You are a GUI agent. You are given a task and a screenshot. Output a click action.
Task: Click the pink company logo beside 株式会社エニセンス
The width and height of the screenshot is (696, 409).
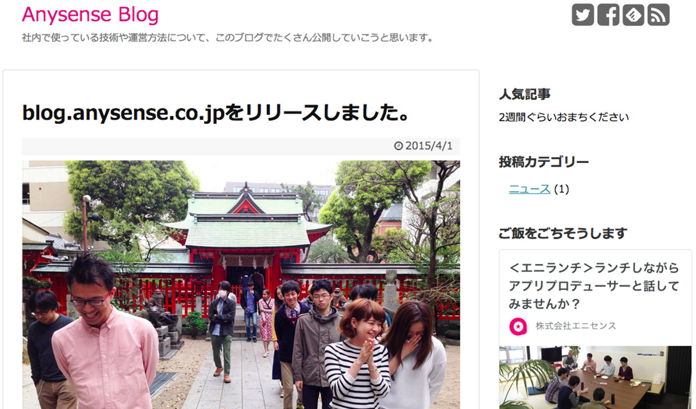[x=518, y=326]
